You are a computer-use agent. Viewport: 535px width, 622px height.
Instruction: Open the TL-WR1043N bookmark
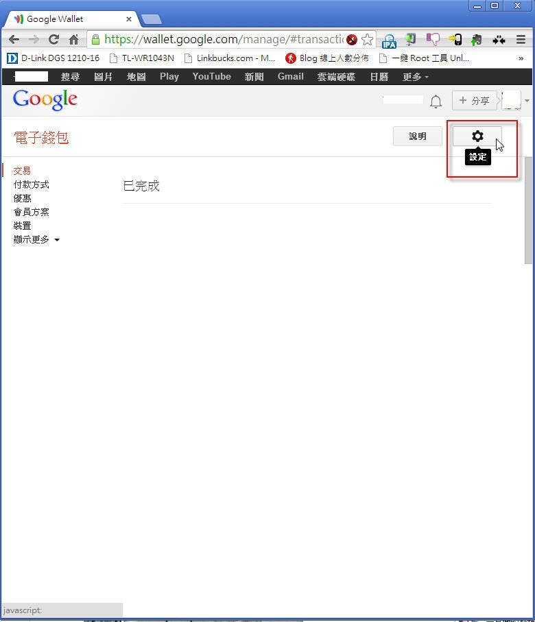[x=142, y=58]
